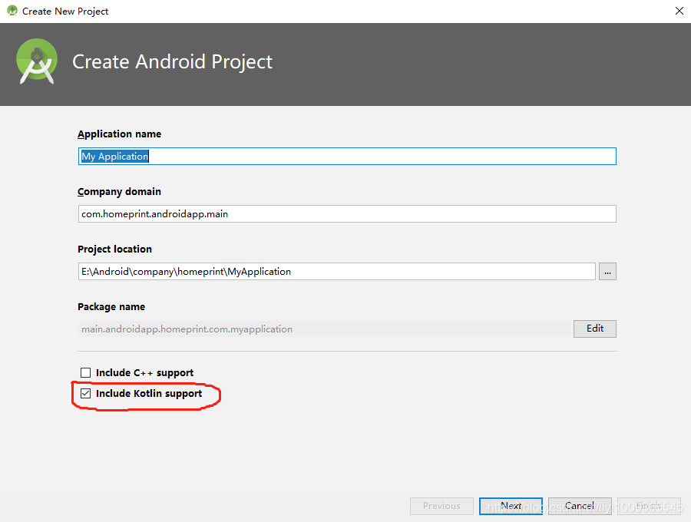The height and width of the screenshot is (522, 691).
Task: Open the project location browse button
Action: coord(607,271)
